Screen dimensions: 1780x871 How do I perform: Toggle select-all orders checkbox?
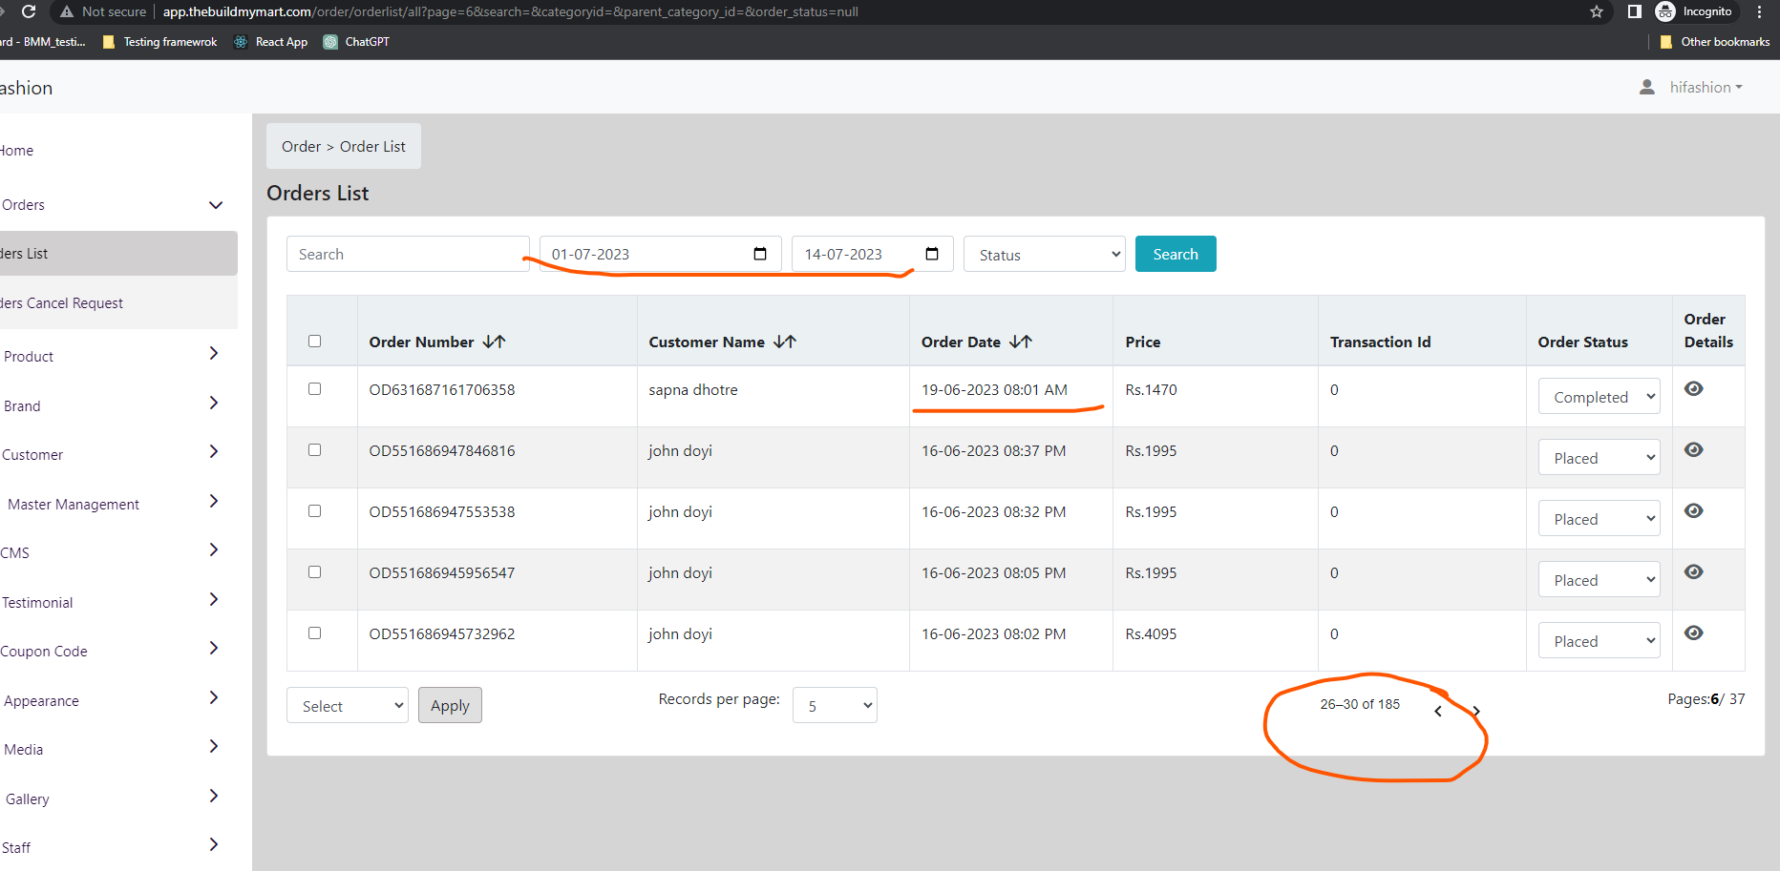(314, 341)
